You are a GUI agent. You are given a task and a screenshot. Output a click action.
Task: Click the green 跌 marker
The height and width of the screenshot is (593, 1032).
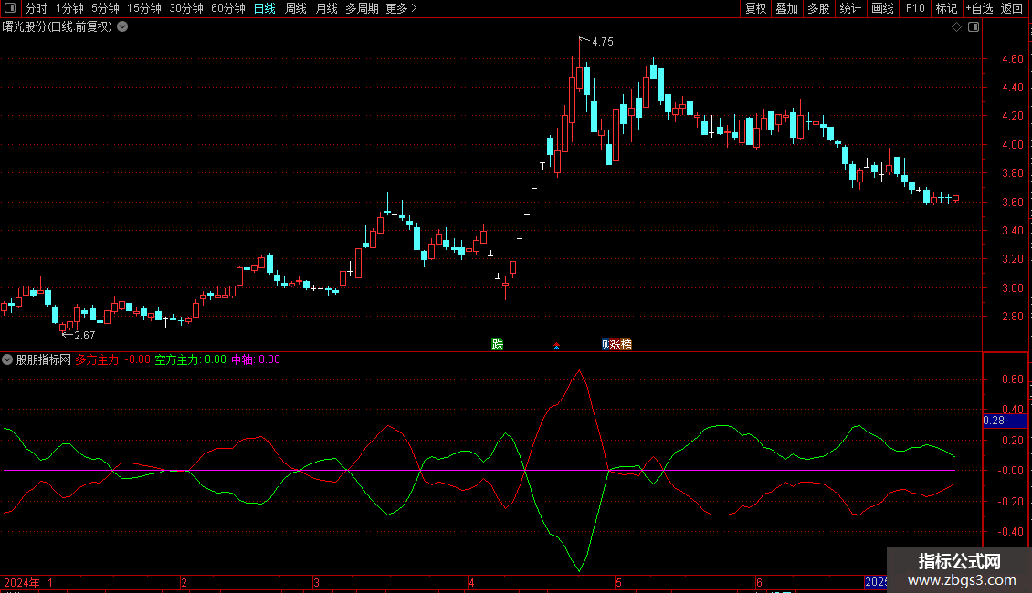(x=498, y=345)
